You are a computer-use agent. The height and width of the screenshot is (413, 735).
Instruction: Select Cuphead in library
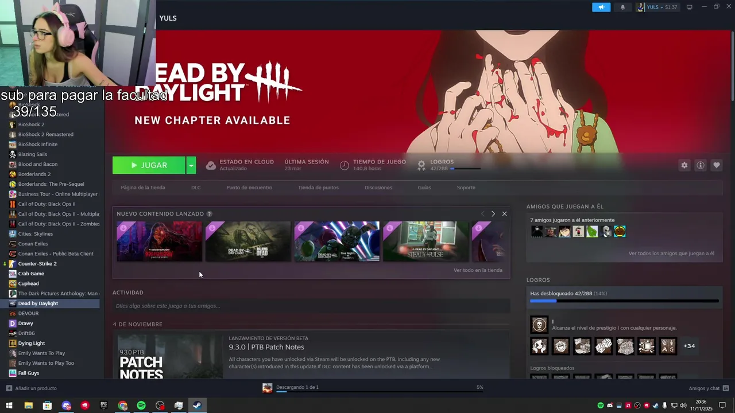point(28,283)
